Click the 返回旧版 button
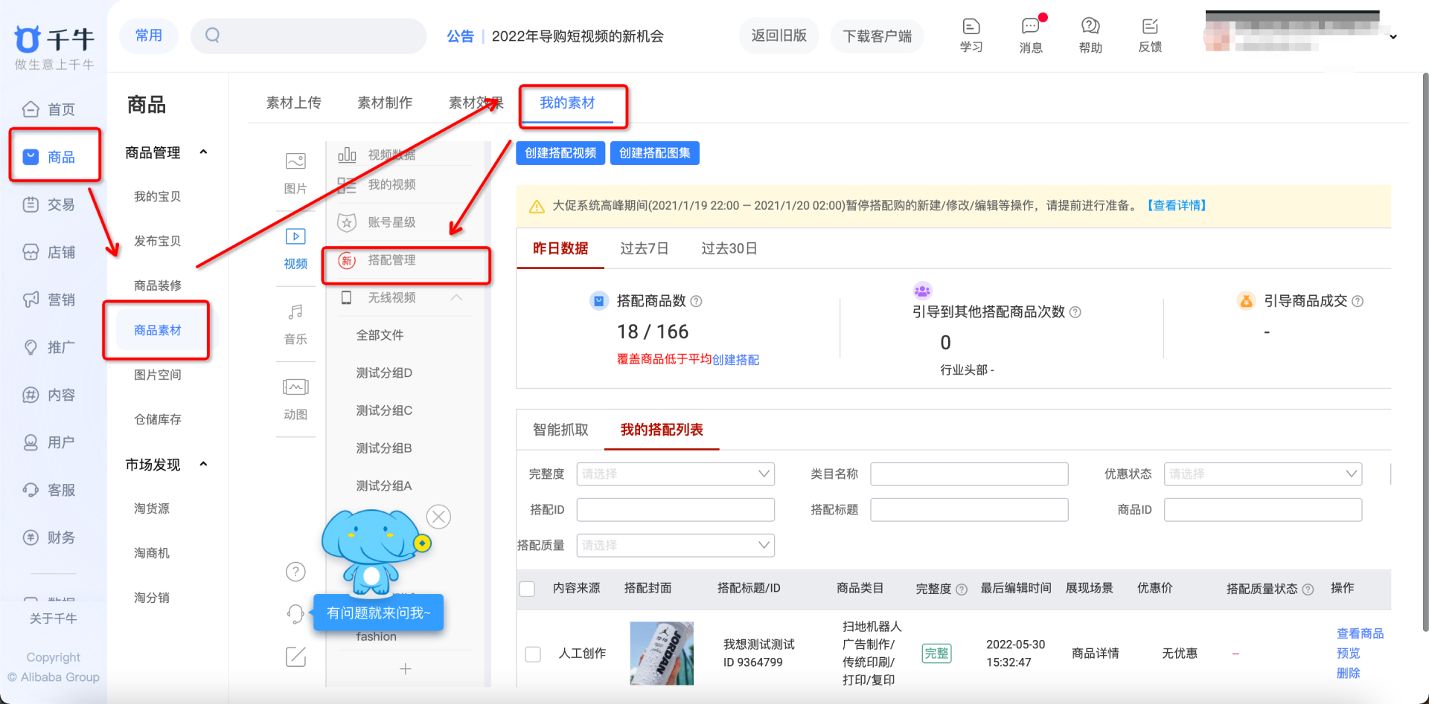 (x=779, y=36)
